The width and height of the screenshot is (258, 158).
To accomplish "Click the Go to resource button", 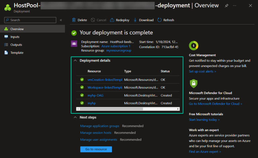I will tap(96, 149).
